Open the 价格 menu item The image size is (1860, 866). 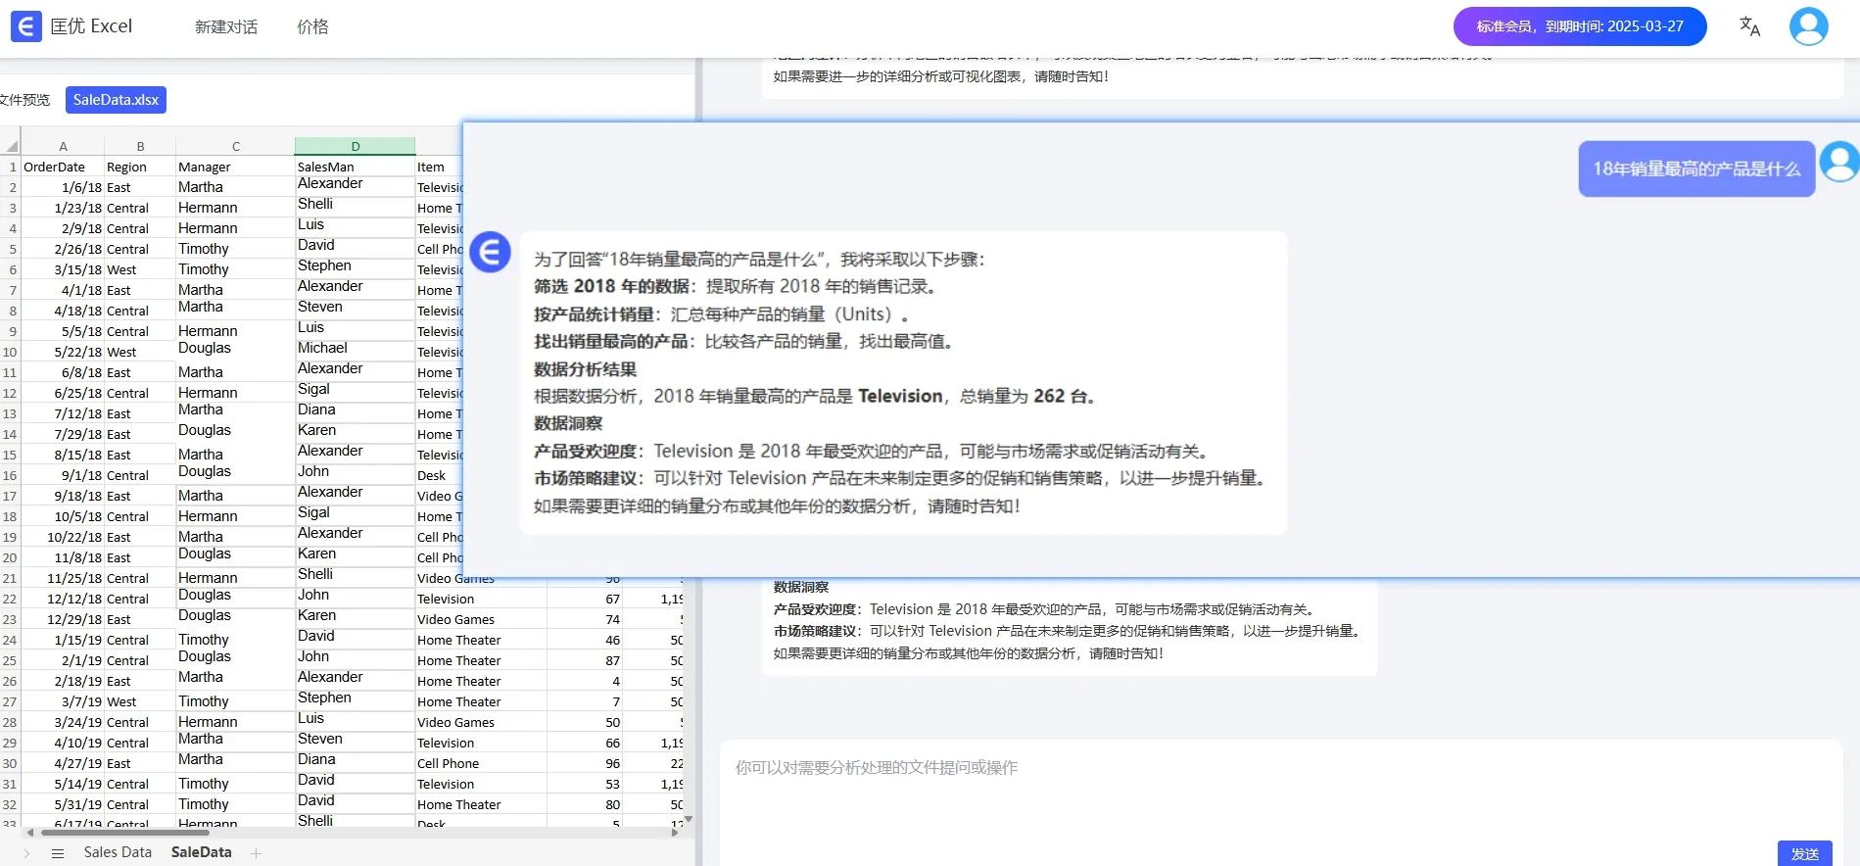tap(312, 27)
